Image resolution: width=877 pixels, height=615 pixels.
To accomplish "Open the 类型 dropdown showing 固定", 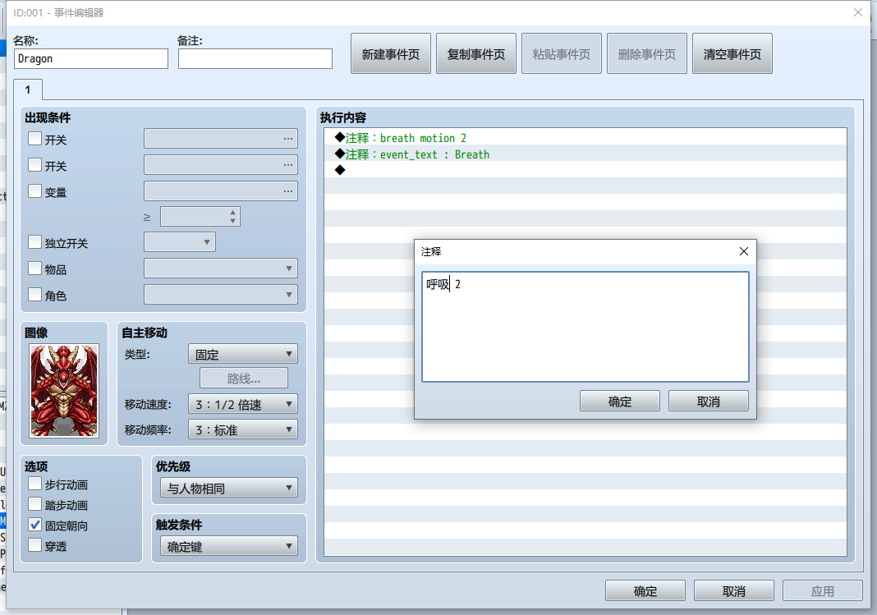I will [x=243, y=354].
